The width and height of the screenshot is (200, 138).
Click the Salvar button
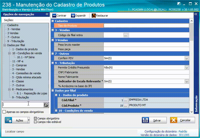[x=154, y=120]
